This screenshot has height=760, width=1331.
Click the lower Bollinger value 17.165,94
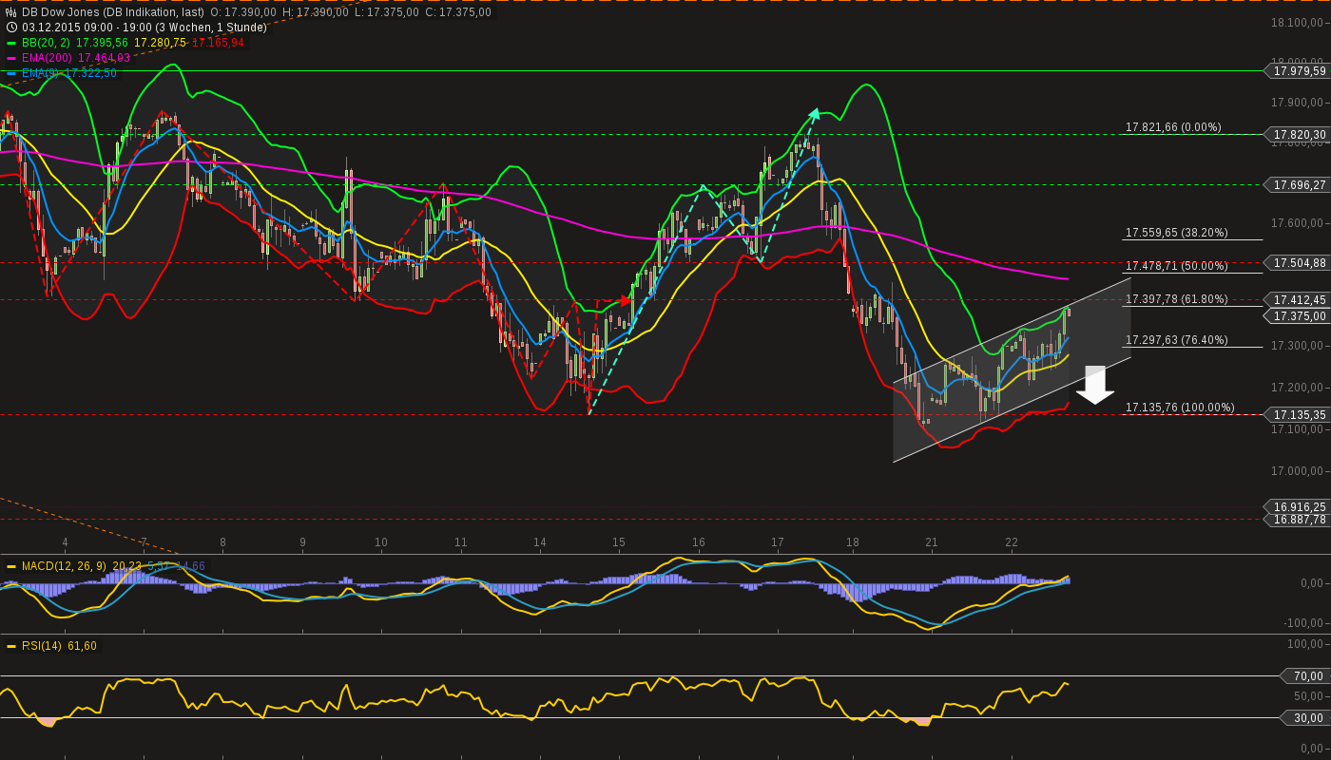pos(219,43)
